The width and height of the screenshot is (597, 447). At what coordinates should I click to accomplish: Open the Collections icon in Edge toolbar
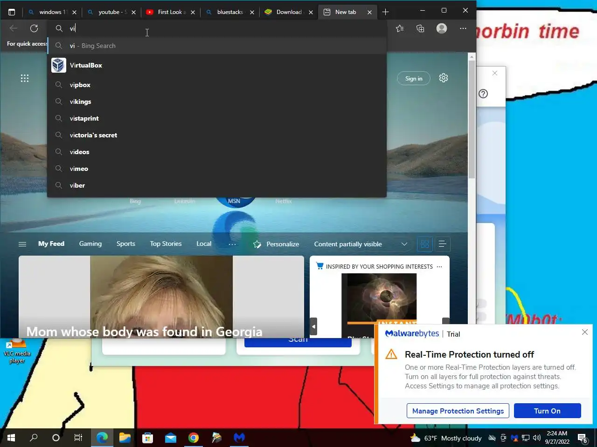tap(420, 28)
